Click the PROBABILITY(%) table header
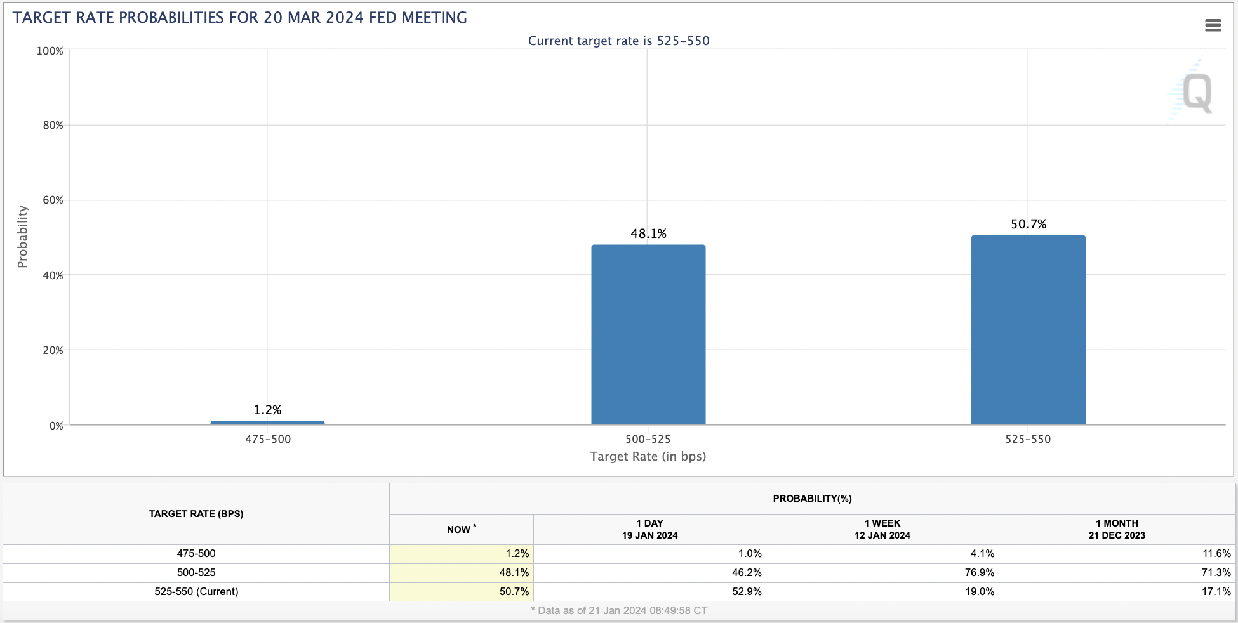Screen dimensions: 1238x623 pos(812,499)
